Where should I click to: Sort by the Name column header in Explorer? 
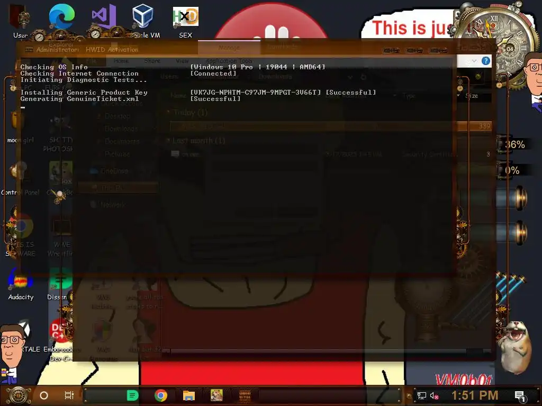[178, 96]
